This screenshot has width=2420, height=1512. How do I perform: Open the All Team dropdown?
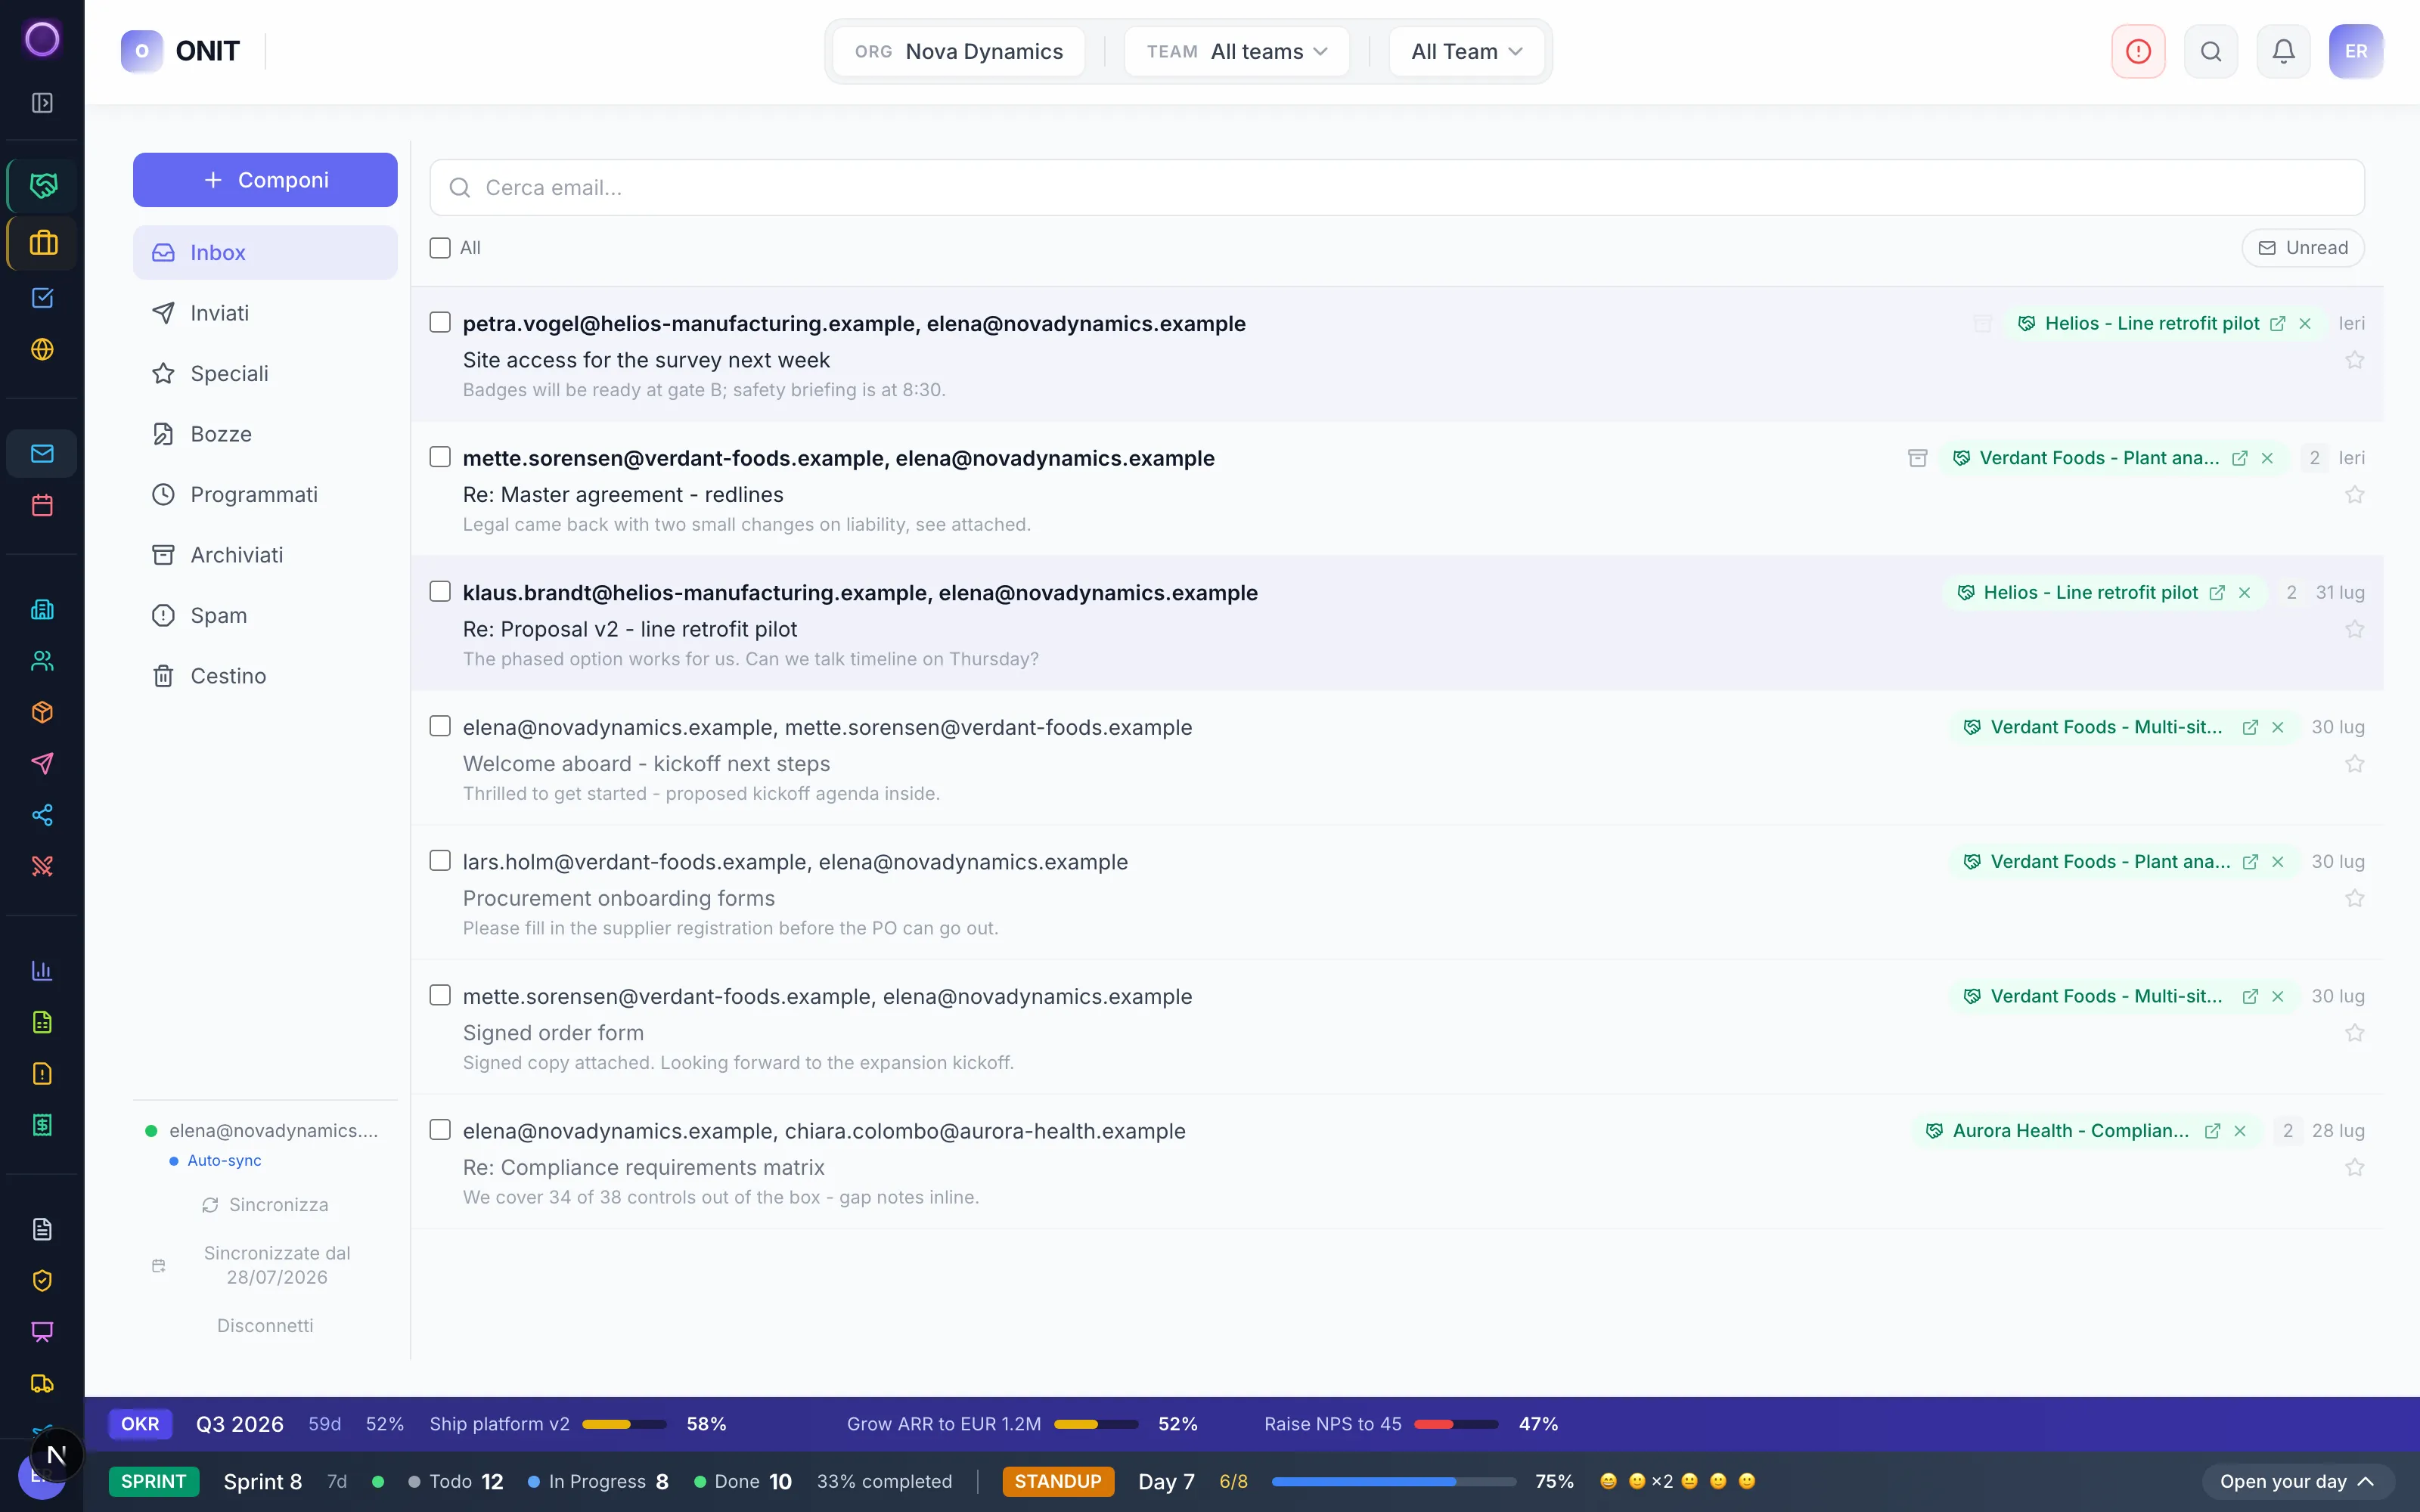tap(1466, 51)
